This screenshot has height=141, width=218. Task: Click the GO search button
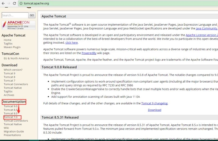point(32,15)
